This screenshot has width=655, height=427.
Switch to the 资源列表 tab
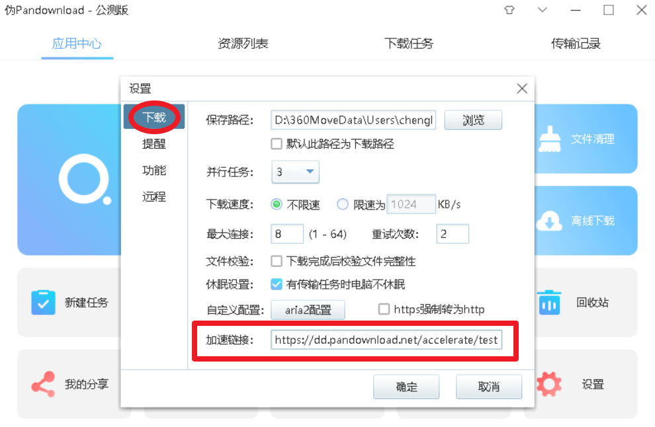243,44
